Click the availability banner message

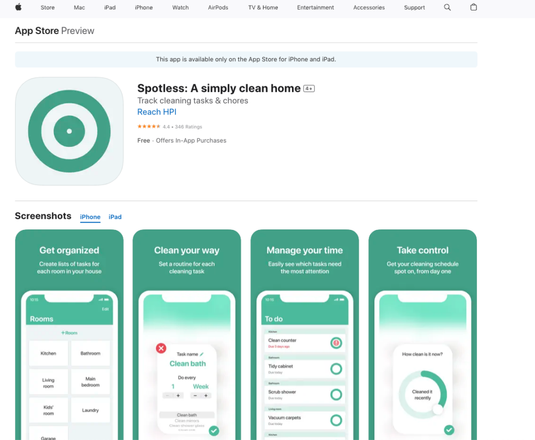coord(246,60)
